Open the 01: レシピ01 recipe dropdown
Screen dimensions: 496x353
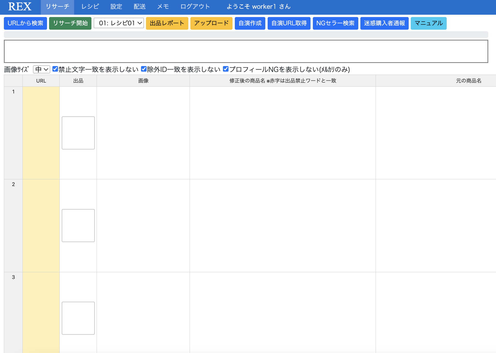[119, 23]
